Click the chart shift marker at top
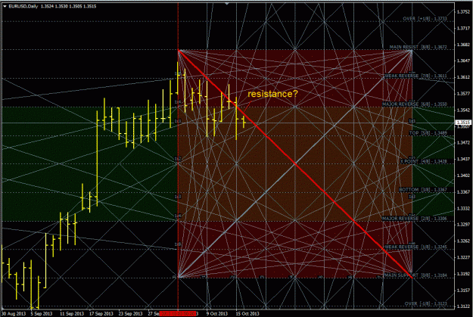This screenshot has height=317, width=473. point(227,4)
